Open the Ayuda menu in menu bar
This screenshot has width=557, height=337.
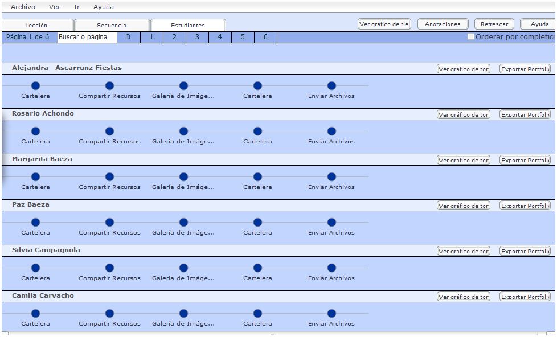103,7
